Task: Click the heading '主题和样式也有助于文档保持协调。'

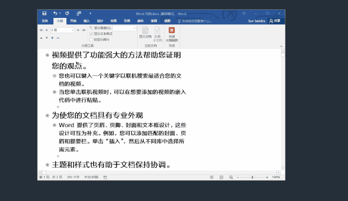Action: point(111,165)
